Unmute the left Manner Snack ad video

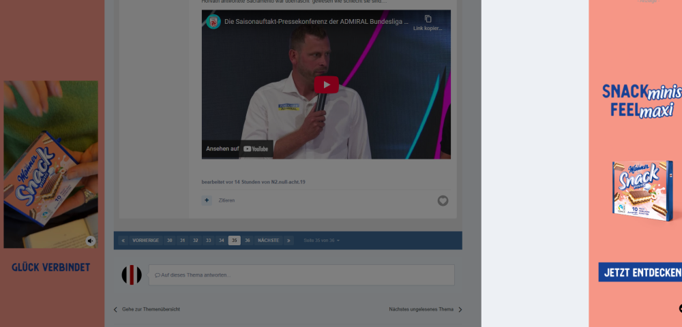(x=90, y=240)
